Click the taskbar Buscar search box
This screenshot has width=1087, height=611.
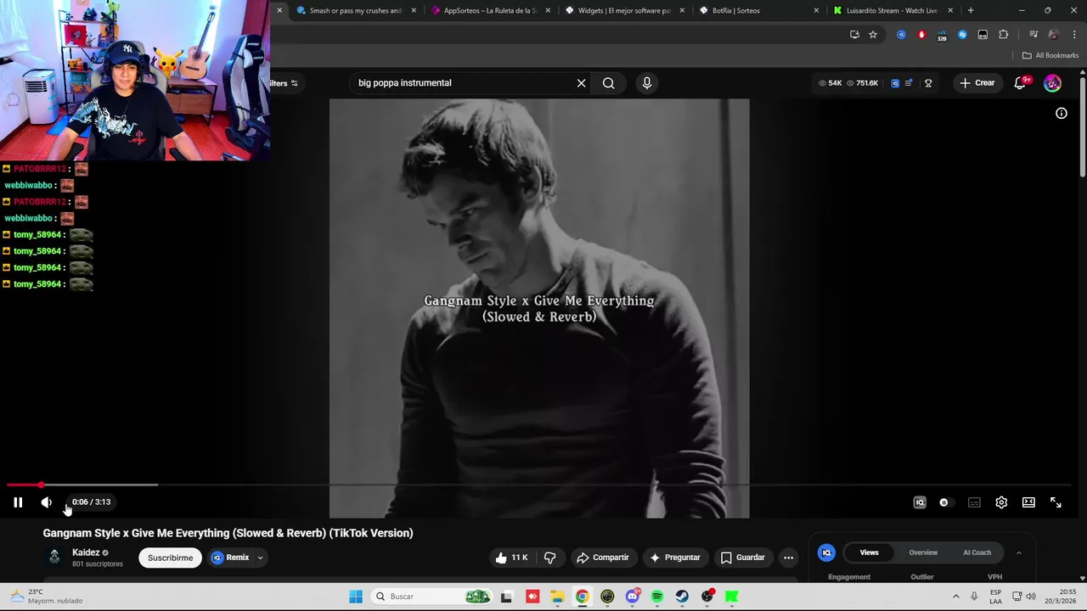point(431,597)
